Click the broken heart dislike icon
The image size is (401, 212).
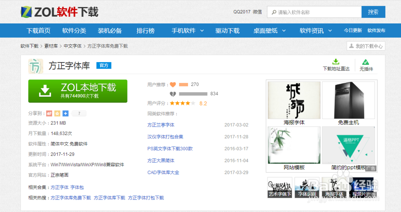(x=173, y=94)
